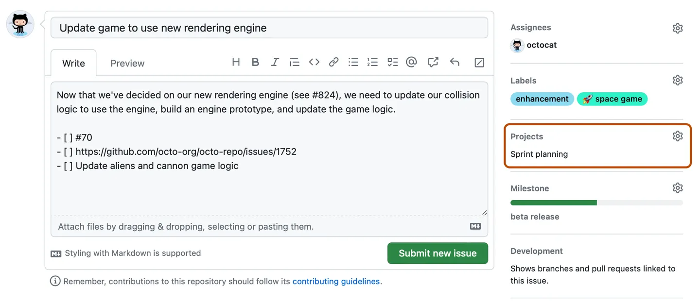The width and height of the screenshot is (700, 303).
Task: Insert code formatting
Action: point(314,62)
